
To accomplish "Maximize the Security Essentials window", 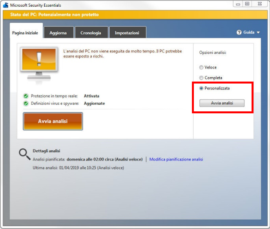I will [x=247, y=4].
